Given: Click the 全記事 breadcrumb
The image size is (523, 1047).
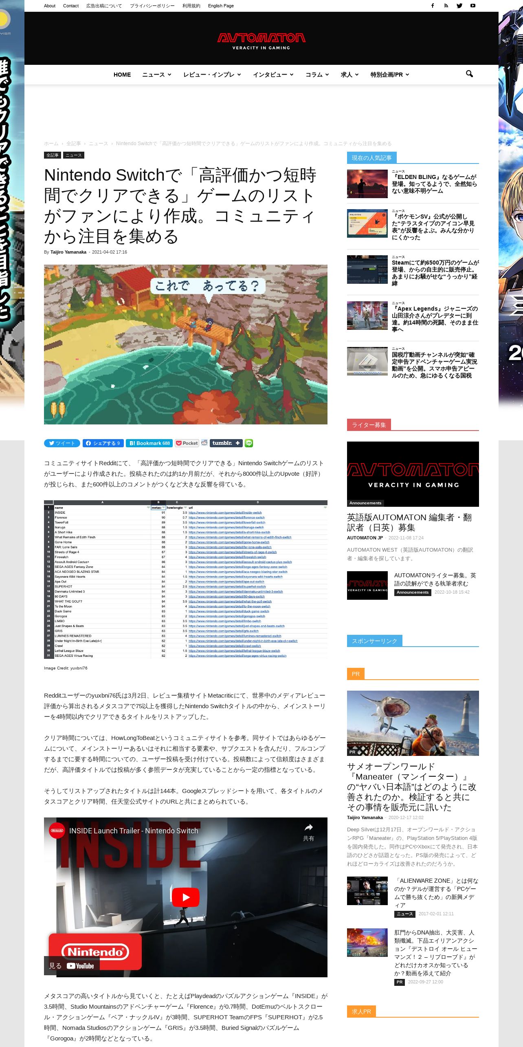Looking at the screenshot, I should pos(74,144).
